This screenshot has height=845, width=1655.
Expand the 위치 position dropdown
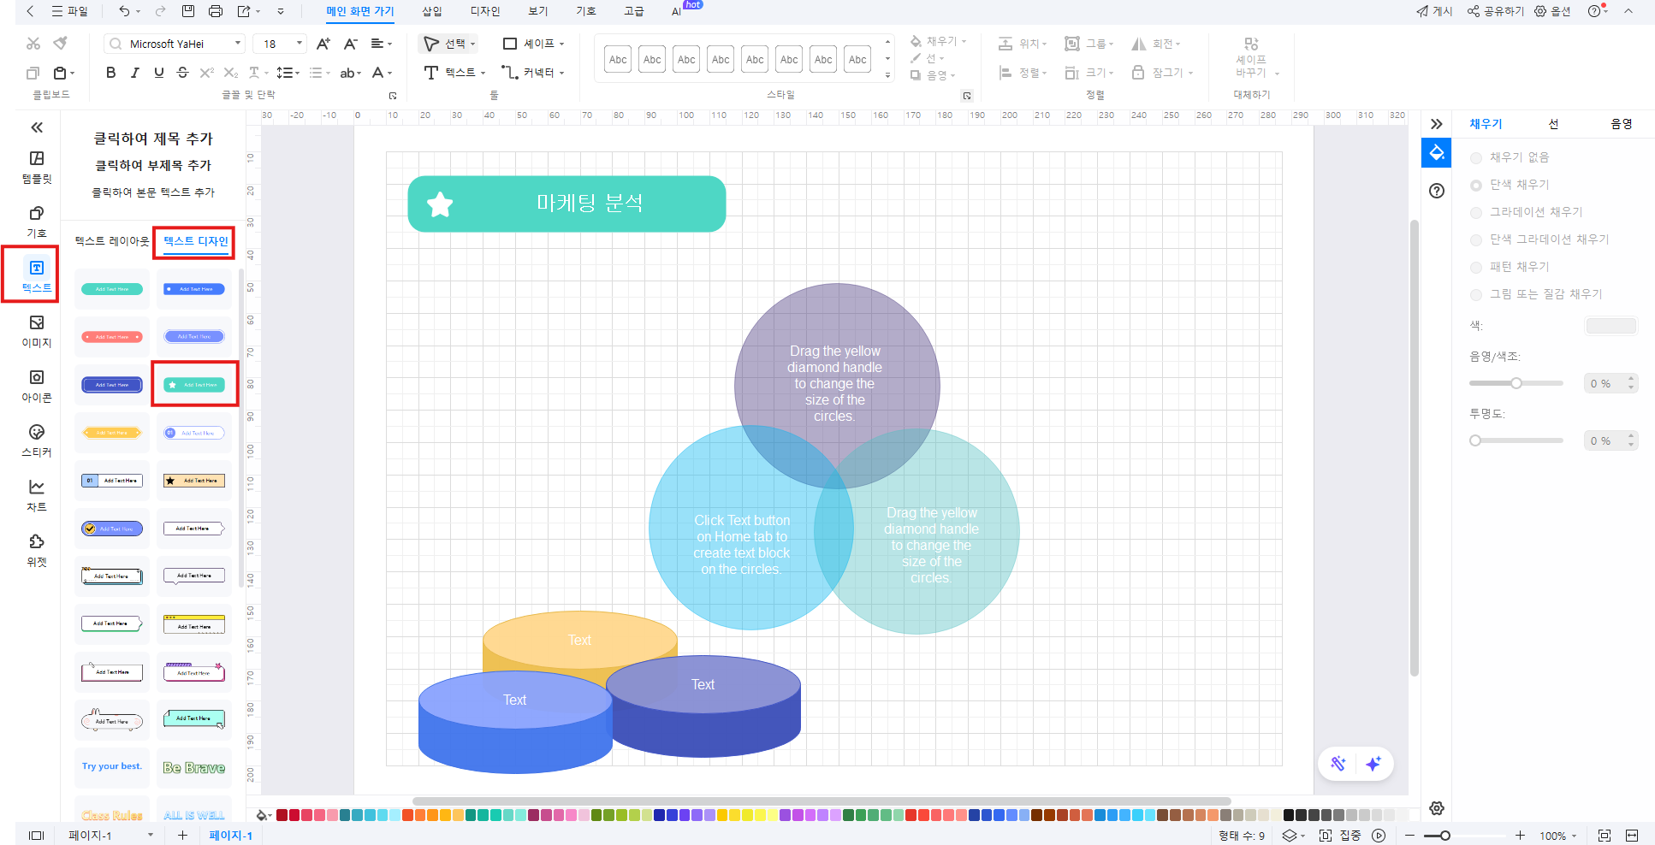point(1044,44)
